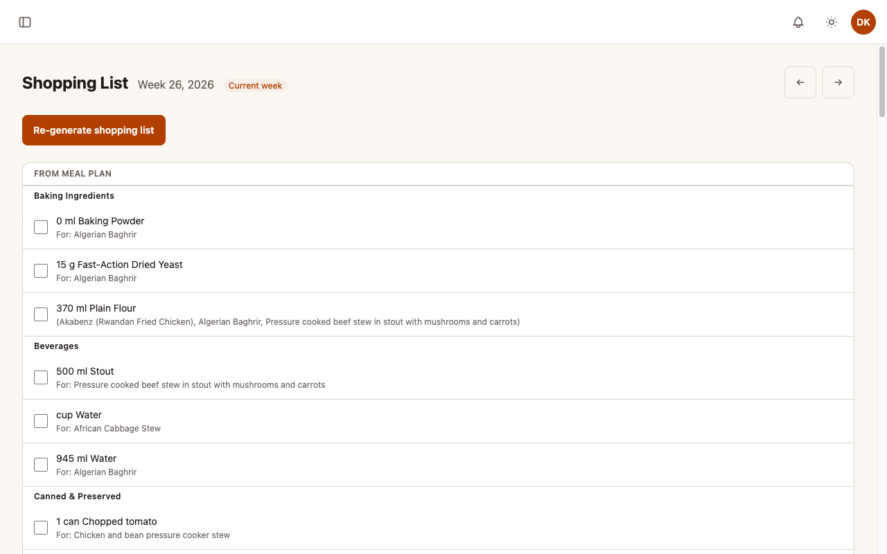Screen dimensions: 887x554
Task: Click the Shopping List heading
Action: click(x=75, y=83)
